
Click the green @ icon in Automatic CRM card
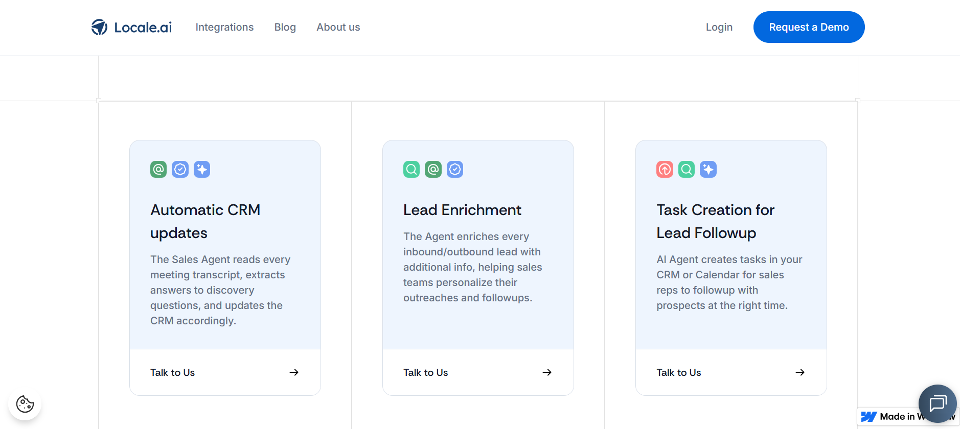click(158, 169)
